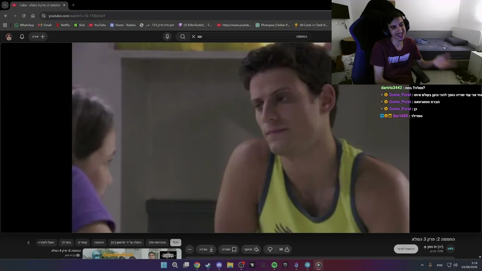Viewport: 482px width, 271px height.
Task: Open Epic Games Launcher from taskbar
Action: coord(285,265)
